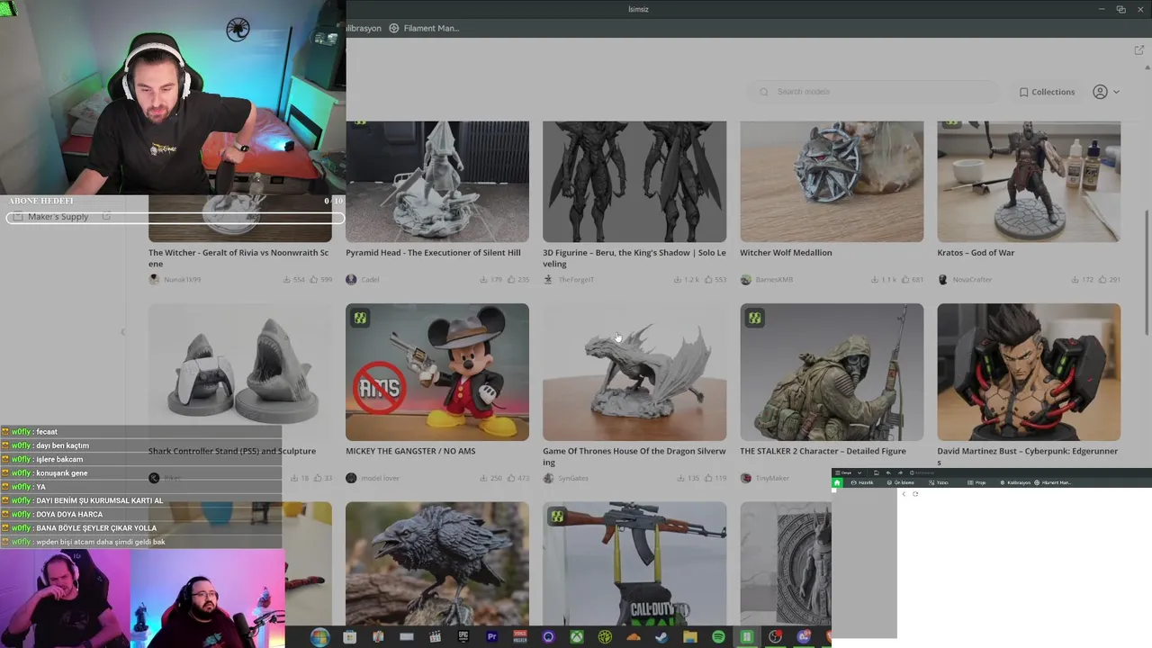Open the red Voice app in taskbar

[x=519, y=637]
